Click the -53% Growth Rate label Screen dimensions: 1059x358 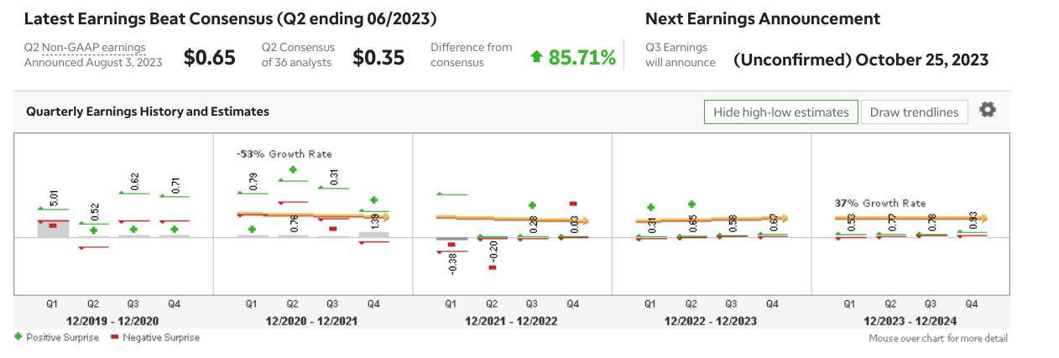[x=285, y=154]
